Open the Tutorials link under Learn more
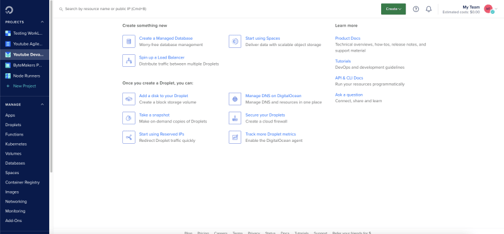Screen dimensions: 504x234 343,61
